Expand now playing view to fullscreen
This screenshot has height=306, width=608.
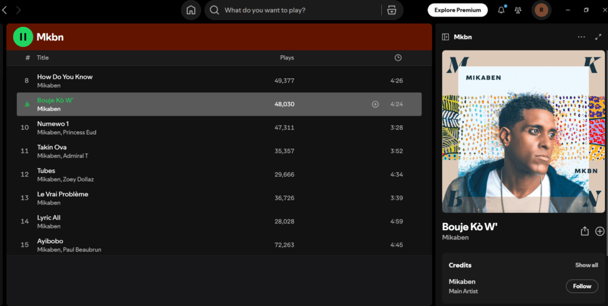coord(598,37)
